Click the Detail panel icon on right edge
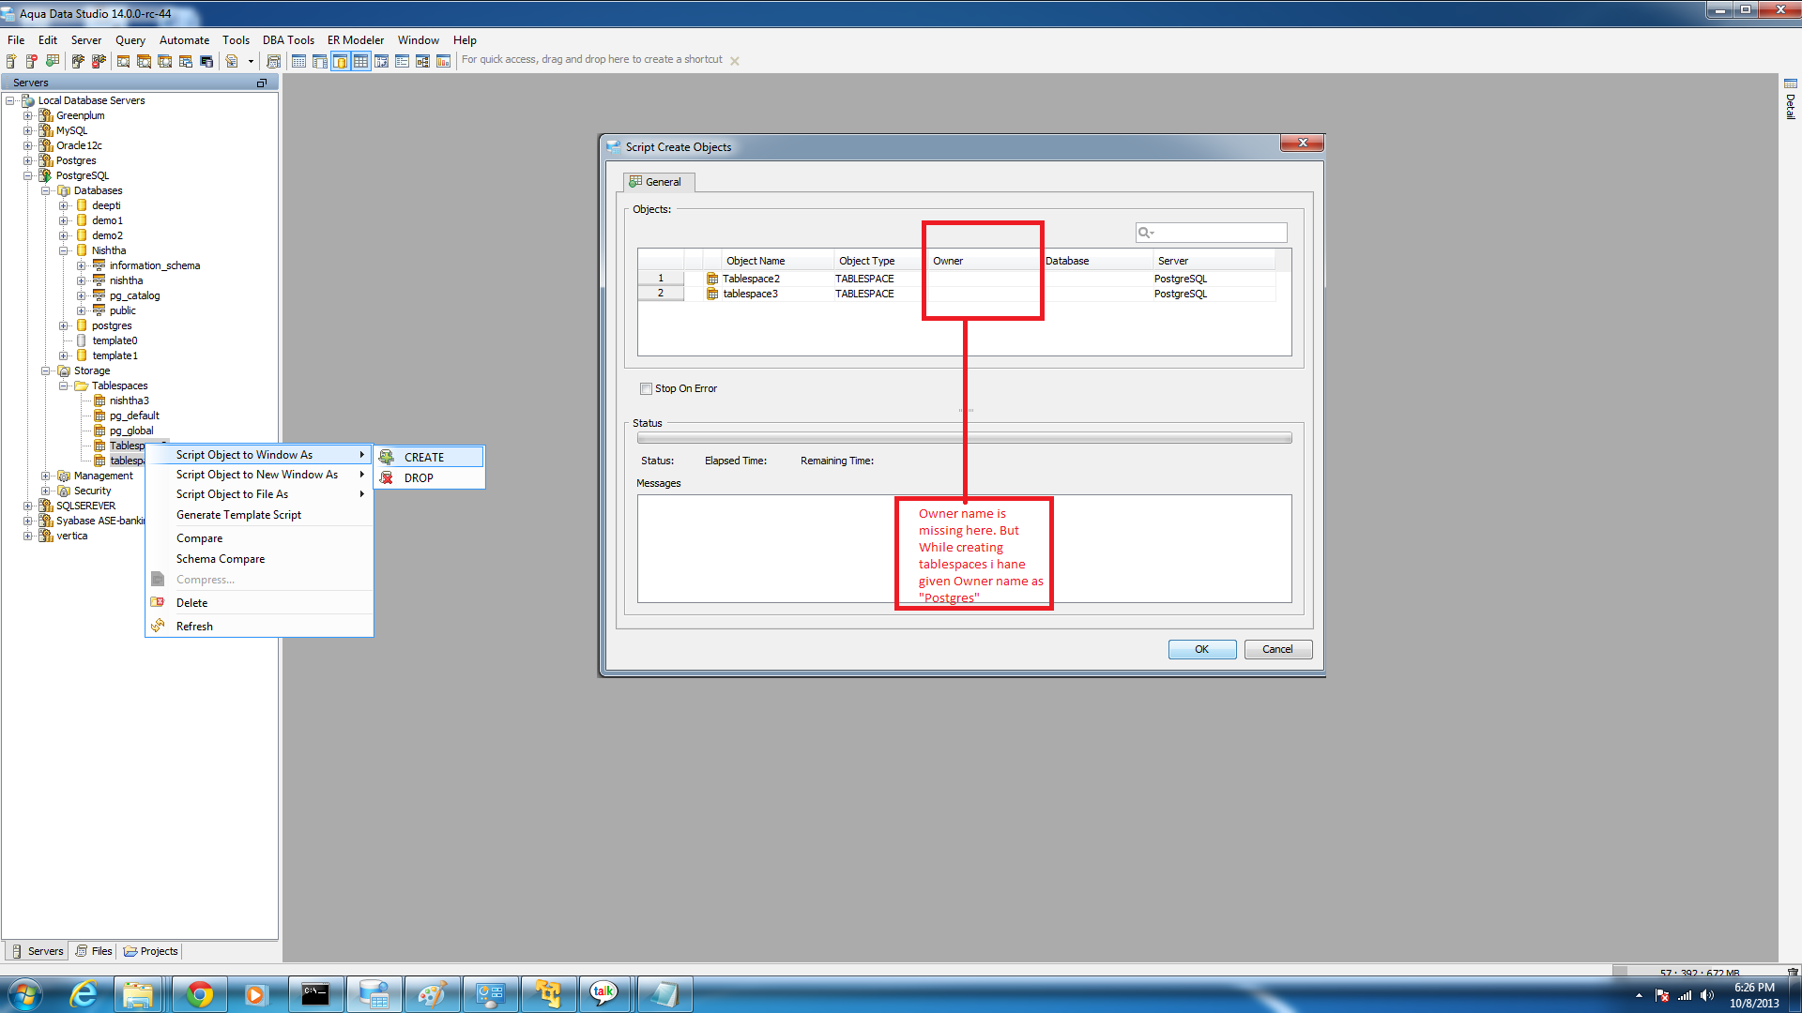This screenshot has width=1802, height=1013. (x=1790, y=84)
